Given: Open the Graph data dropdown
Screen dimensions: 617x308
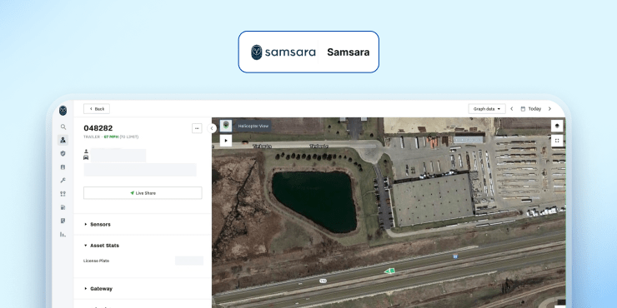Looking at the screenshot, I should coord(487,109).
